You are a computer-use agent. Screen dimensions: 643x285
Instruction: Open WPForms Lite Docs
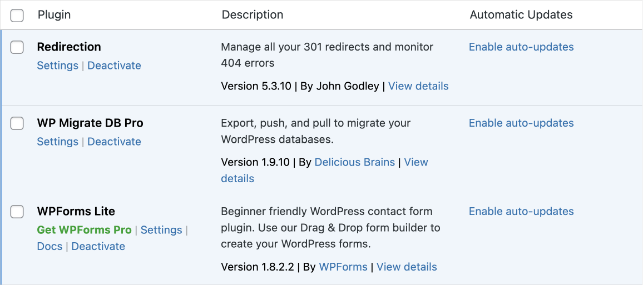click(x=50, y=247)
